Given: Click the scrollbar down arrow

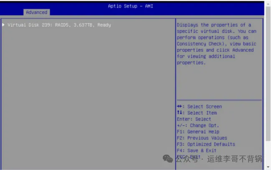Looking at the screenshot, I should [268, 167].
